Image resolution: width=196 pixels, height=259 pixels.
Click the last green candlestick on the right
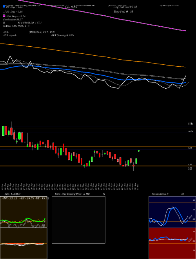pos(139,151)
